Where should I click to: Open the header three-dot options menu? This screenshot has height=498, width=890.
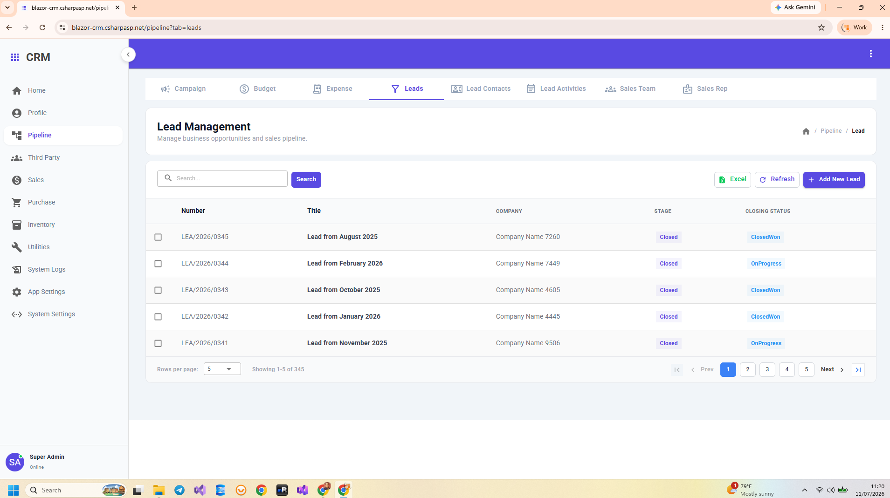(870, 54)
